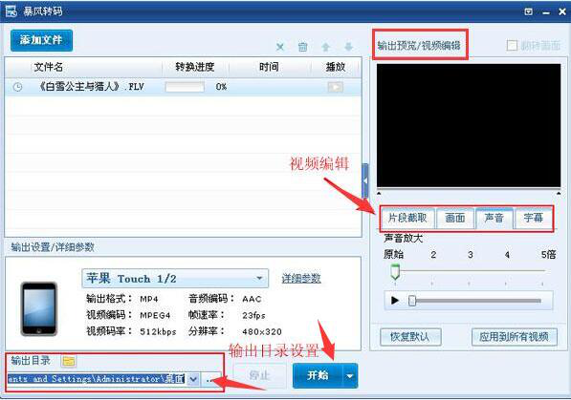Click the 声音放大 volume slider handle
The image size is (571, 400).
(395, 272)
